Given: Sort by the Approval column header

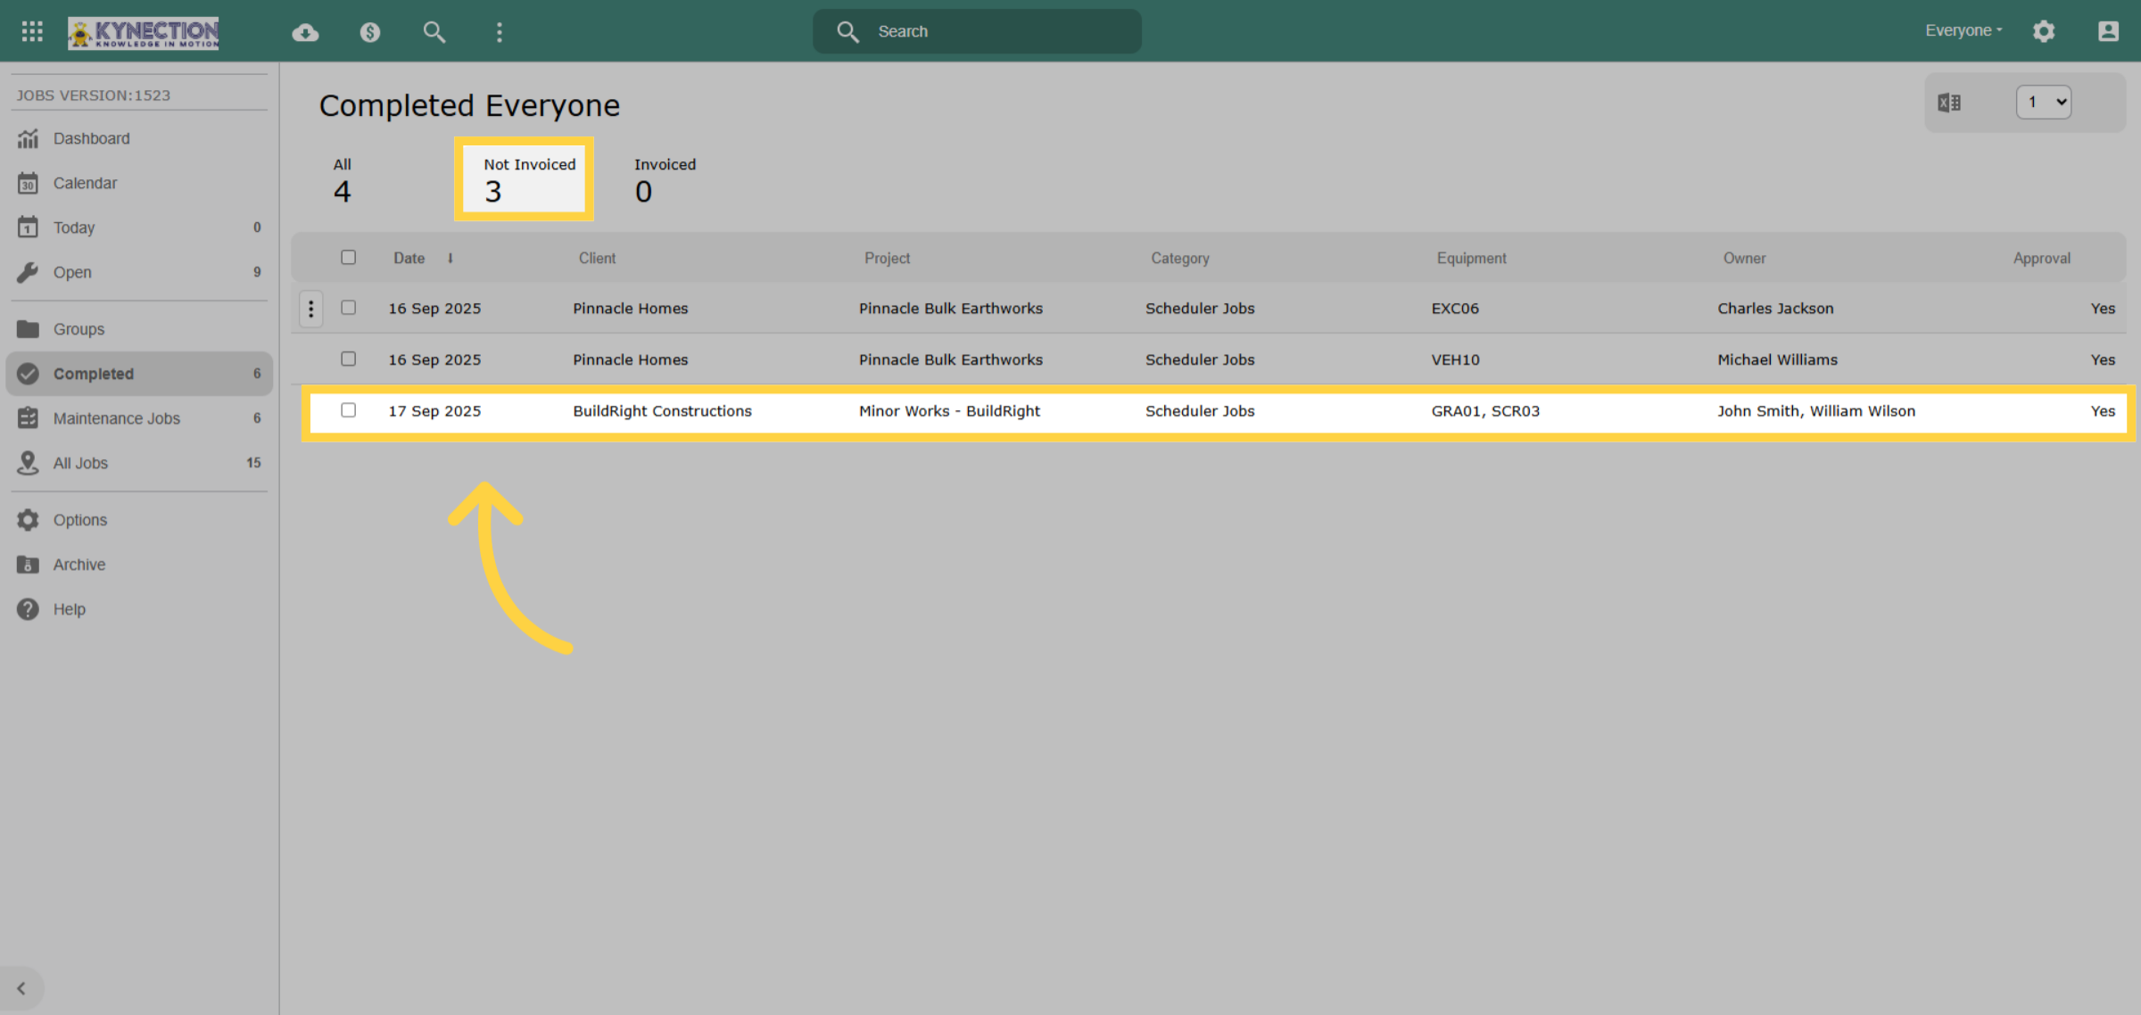Looking at the screenshot, I should pos(2041,258).
